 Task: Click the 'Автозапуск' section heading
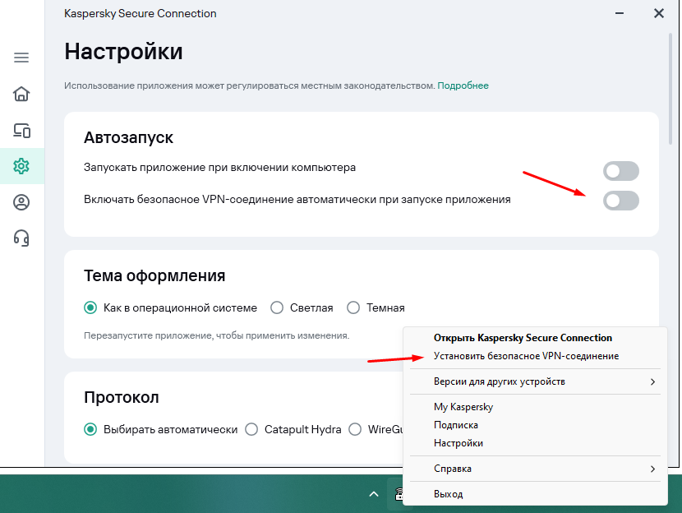[128, 137]
